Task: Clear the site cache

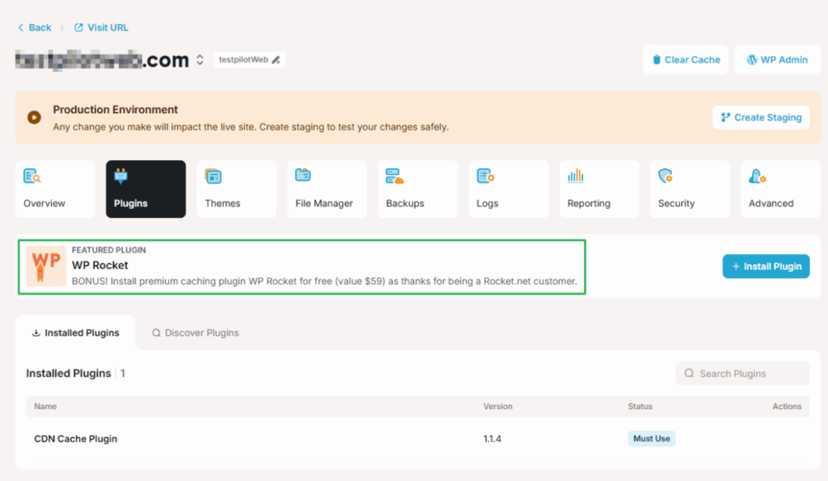Action: click(x=685, y=59)
